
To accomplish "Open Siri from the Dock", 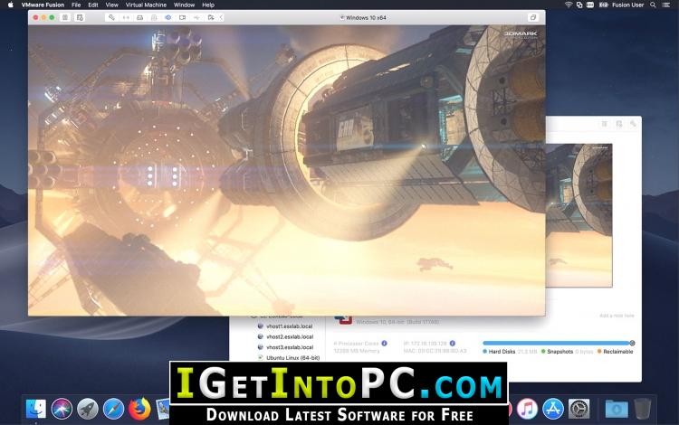I will (x=62, y=409).
